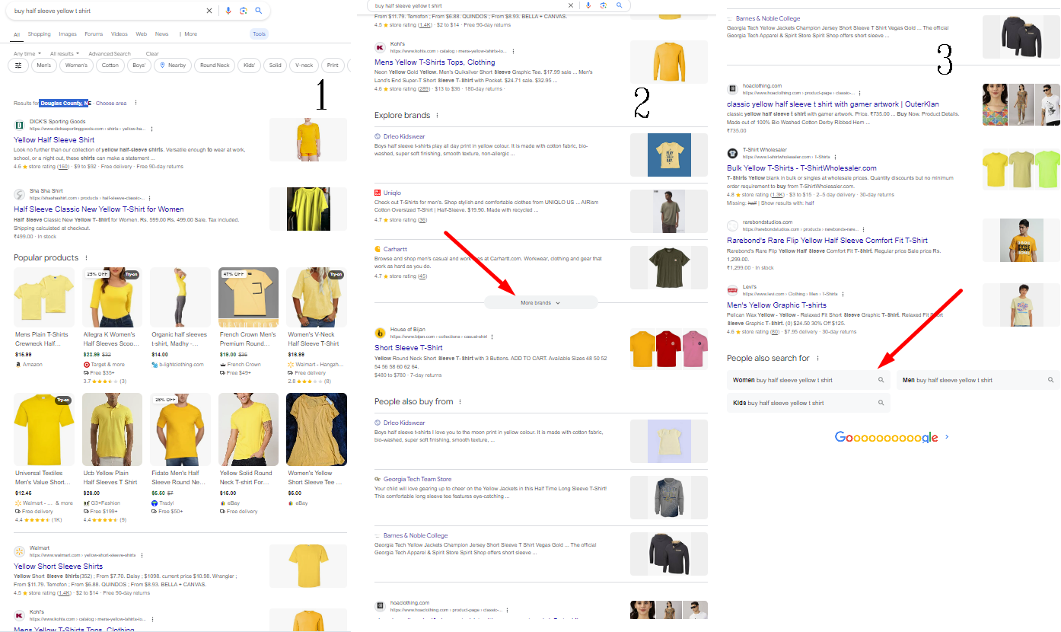Open the Yellow Short Sleeve Shirts Walmart result
The image size is (1061, 632).
tap(58, 567)
